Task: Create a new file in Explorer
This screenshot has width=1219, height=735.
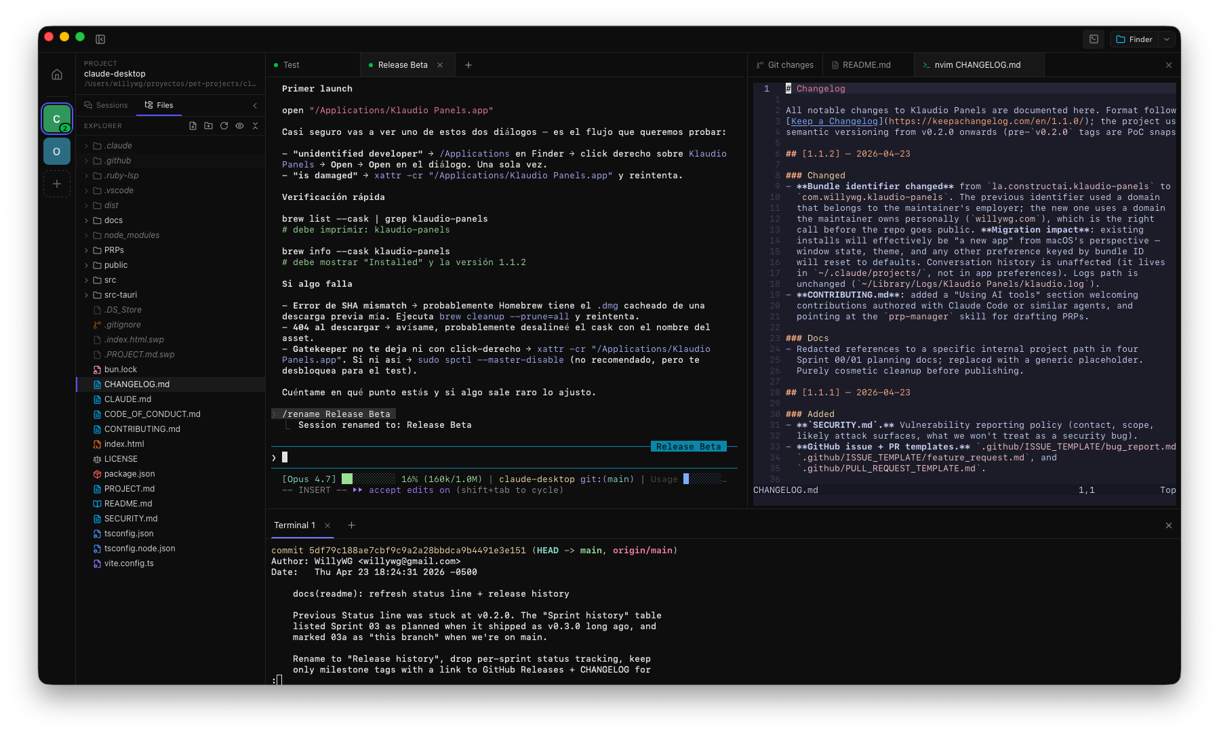Action: click(x=193, y=126)
